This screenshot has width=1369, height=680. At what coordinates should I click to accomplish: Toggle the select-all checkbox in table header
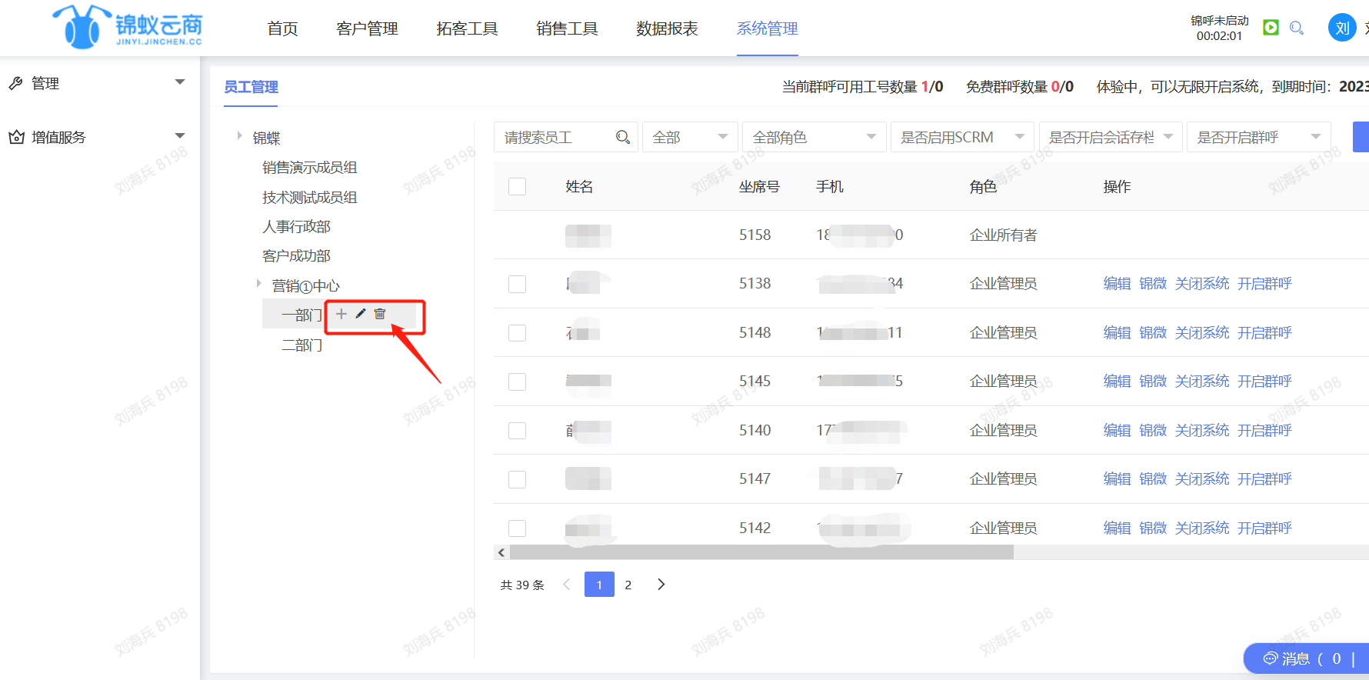[518, 186]
